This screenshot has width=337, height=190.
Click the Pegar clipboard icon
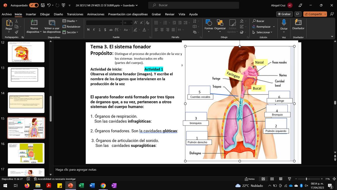click(x=9, y=23)
